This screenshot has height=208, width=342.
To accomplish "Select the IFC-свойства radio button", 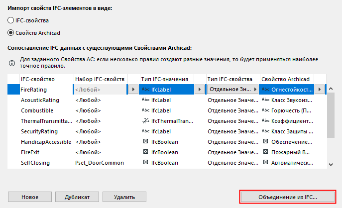I will coord(11,20).
